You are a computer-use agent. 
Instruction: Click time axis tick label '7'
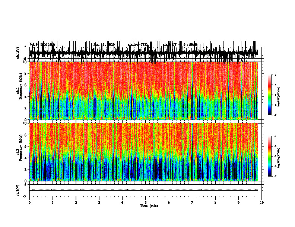(x=192, y=203)
